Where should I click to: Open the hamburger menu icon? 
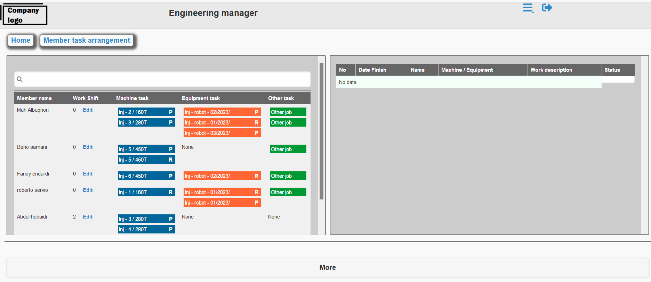pos(528,8)
